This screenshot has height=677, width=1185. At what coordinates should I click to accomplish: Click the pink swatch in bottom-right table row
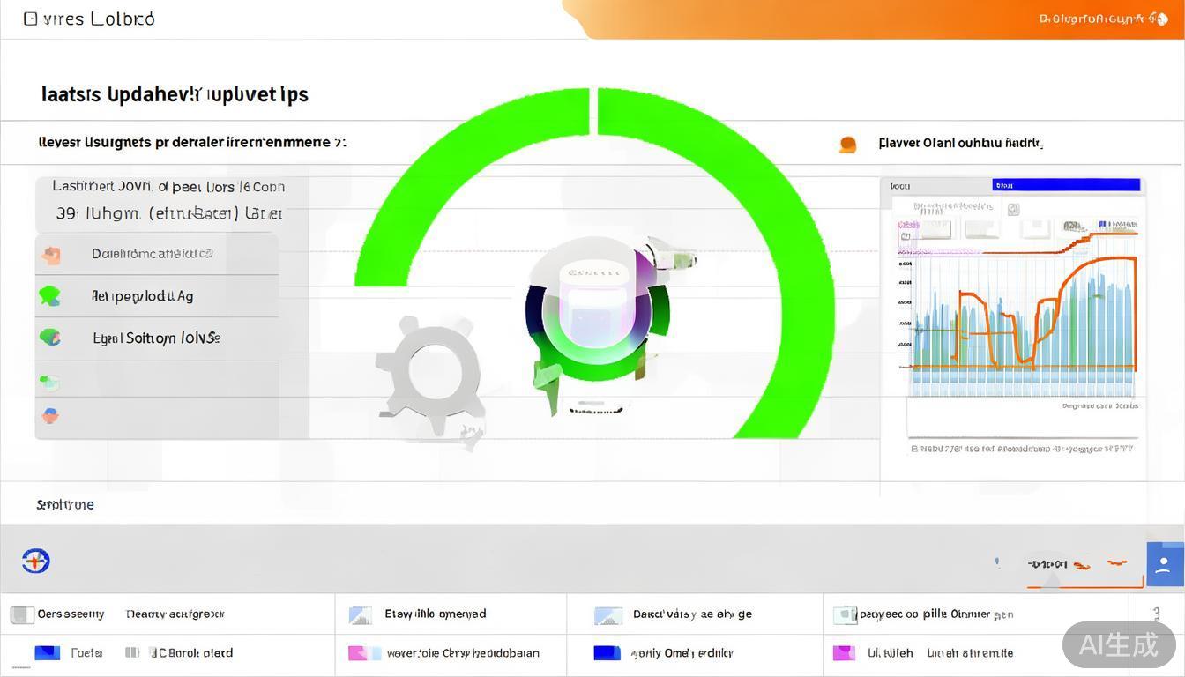pyautogui.click(x=844, y=653)
